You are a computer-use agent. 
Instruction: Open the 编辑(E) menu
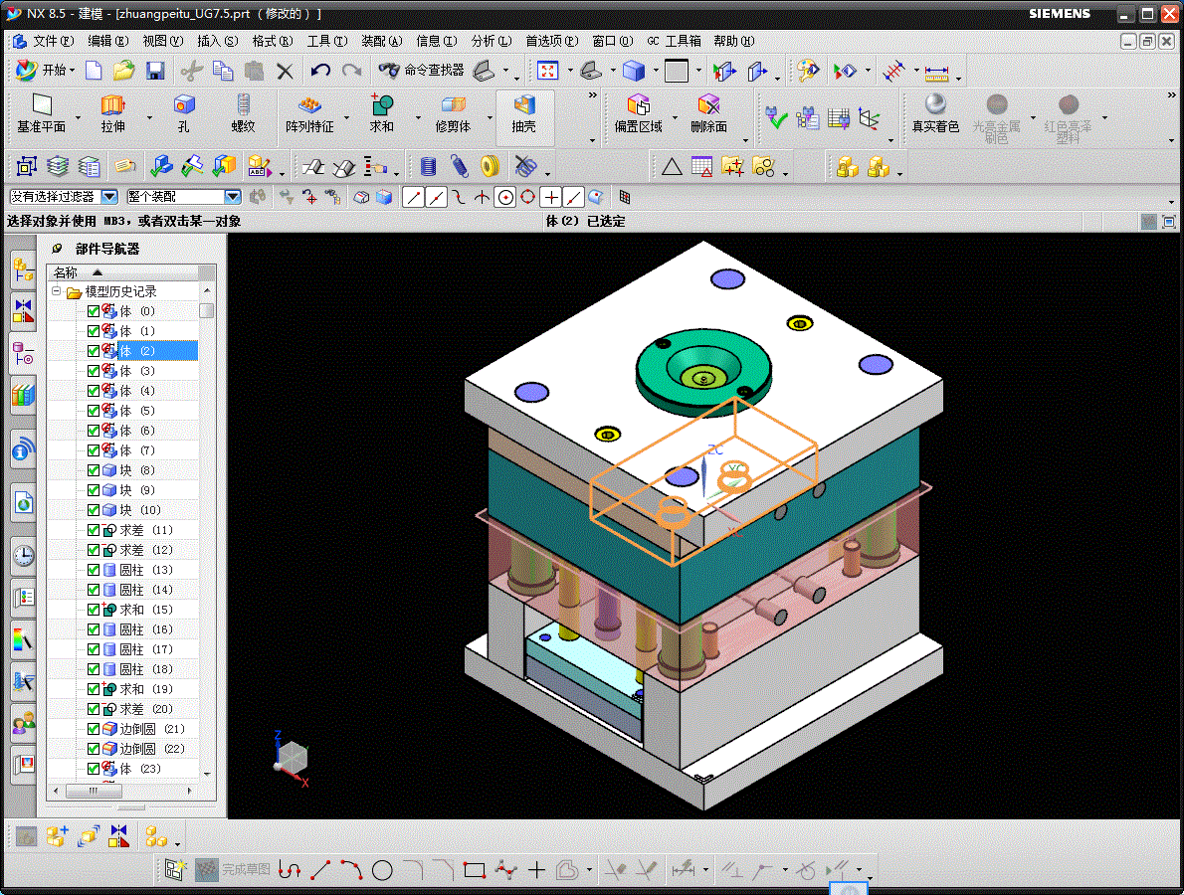pyautogui.click(x=108, y=41)
